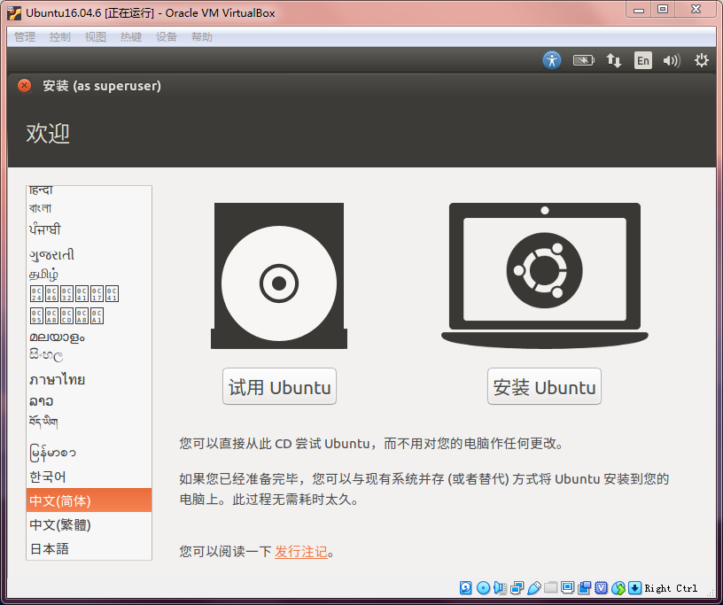Click the mouse integration status icon
The width and height of the screenshot is (723, 605).
(618, 587)
